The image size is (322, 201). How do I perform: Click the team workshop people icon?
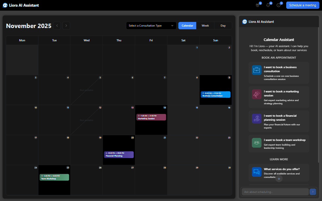[x=257, y=143]
